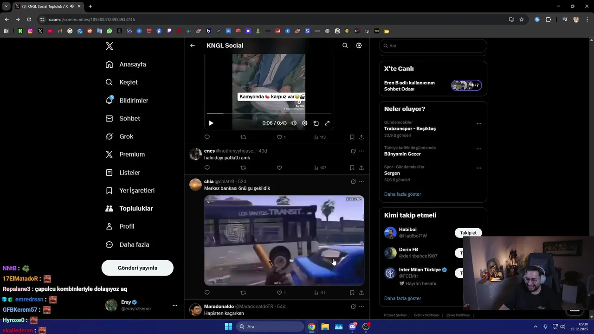Open Bildirimler notifications

click(127, 100)
